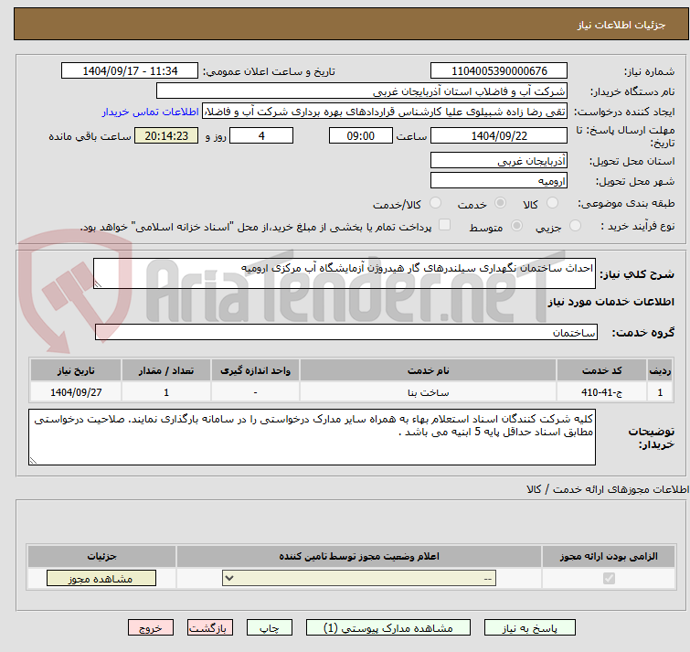Screen dimensions: 690x652
Task: Click the general need description textbox
Action: 345,273
